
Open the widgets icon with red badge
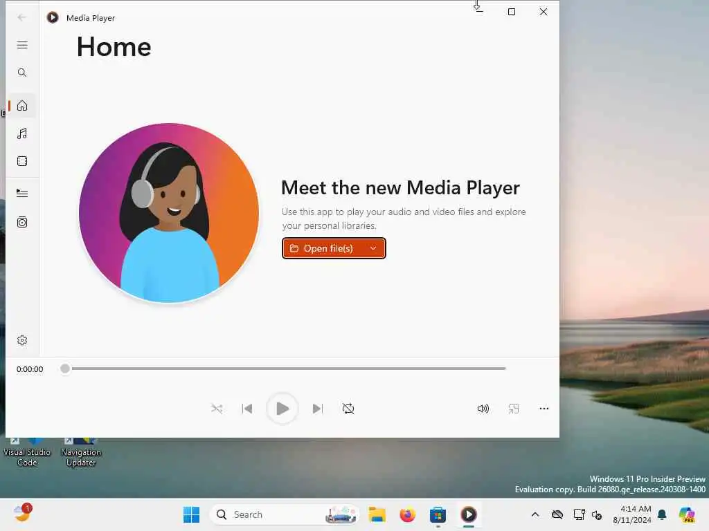[x=22, y=514]
